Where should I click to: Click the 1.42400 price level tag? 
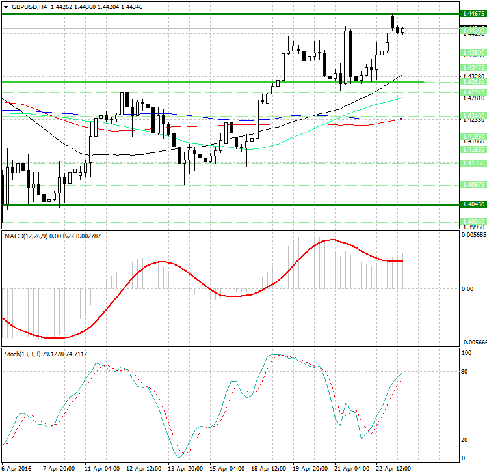[472, 115]
